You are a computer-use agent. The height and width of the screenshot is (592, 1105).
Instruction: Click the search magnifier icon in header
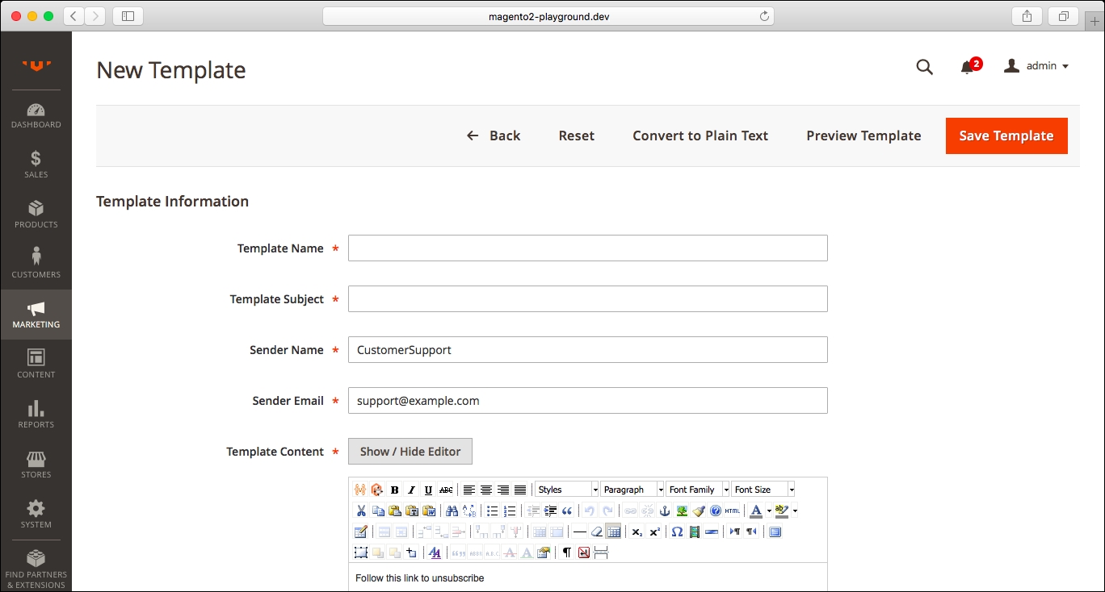point(924,67)
